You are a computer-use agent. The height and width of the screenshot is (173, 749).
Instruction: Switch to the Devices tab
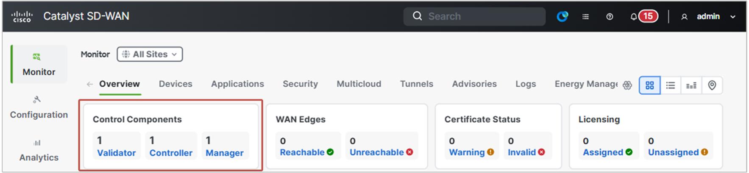pos(175,84)
